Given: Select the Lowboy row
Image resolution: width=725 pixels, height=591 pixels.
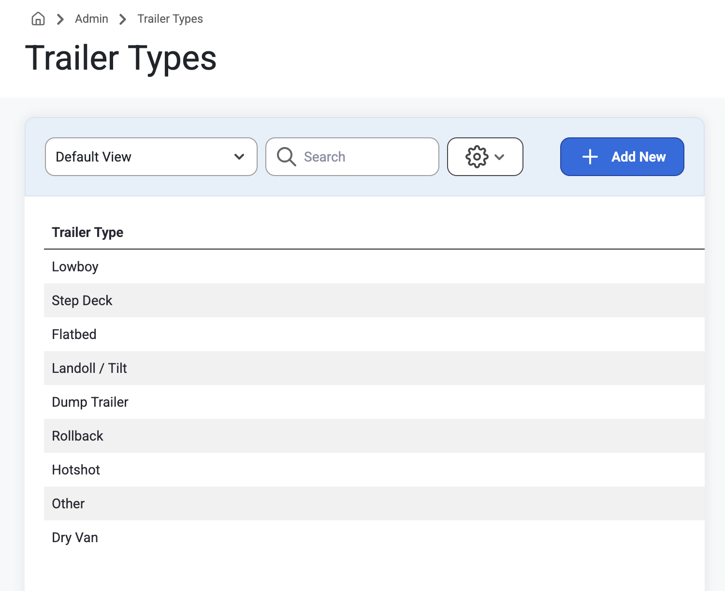Looking at the screenshot, I should click(374, 266).
